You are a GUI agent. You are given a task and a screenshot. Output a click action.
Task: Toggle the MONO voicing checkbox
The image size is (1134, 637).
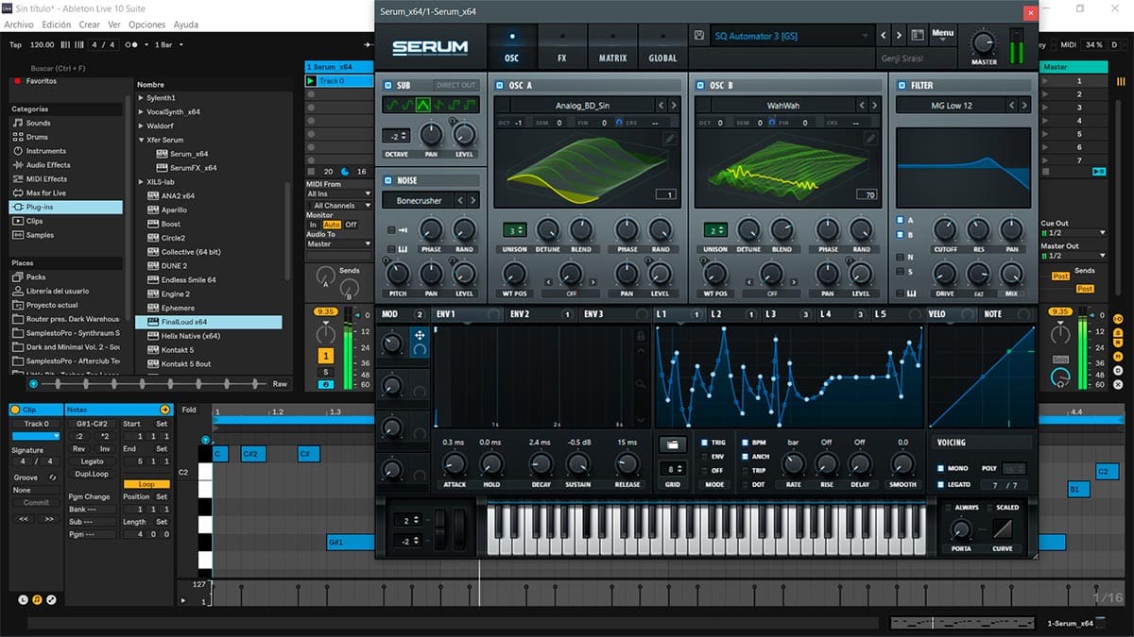[x=941, y=468]
